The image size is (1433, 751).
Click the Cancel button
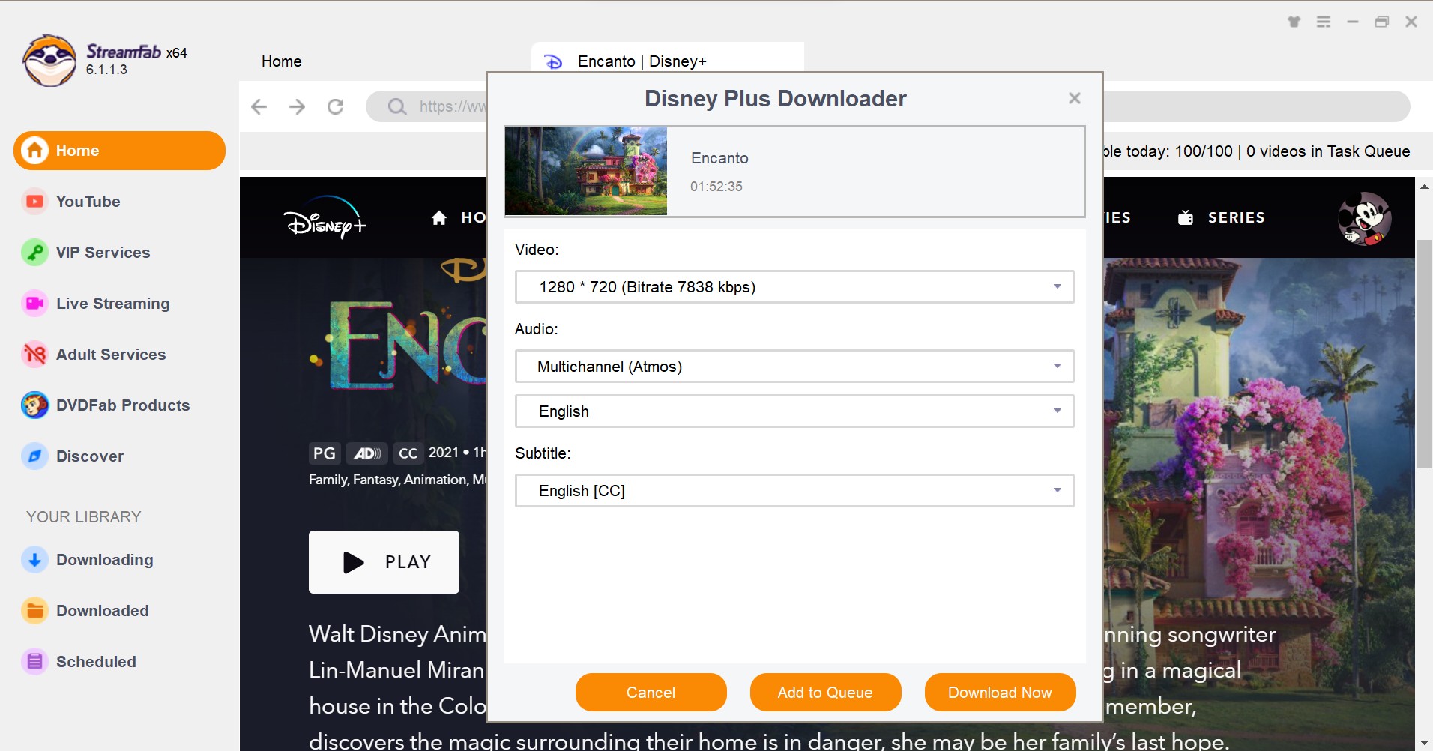pyautogui.click(x=651, y=693)
